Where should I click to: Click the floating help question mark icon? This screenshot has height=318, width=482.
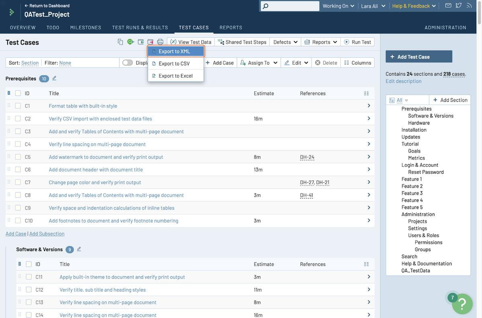click(x=462, y=304)
